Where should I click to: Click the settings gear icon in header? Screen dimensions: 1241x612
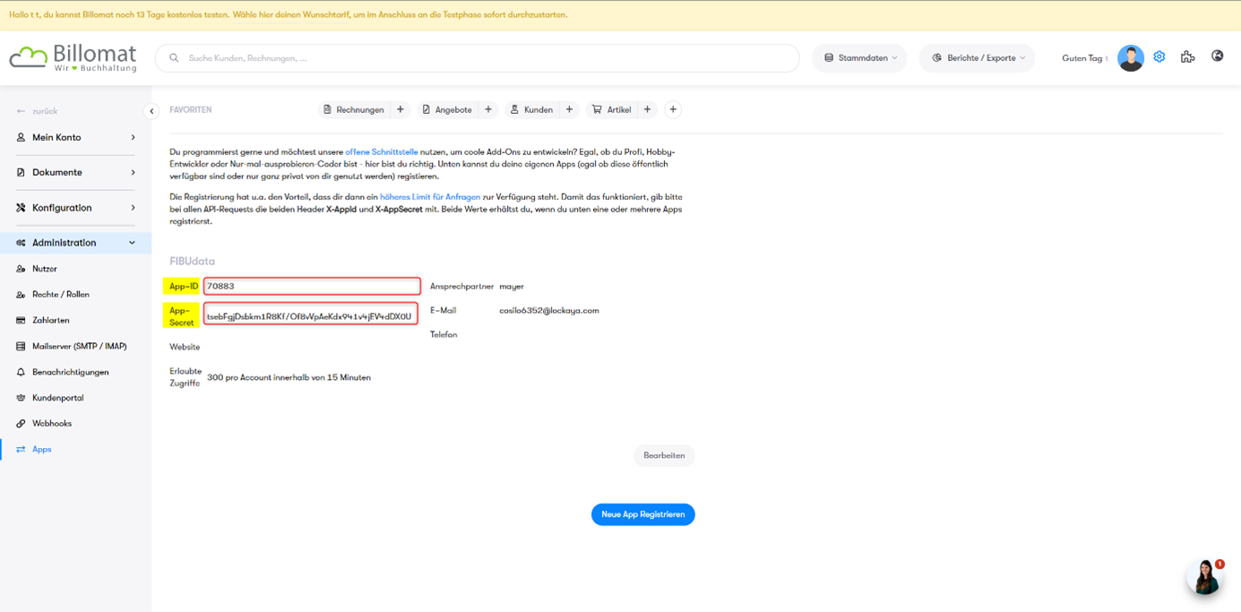[1159, 56]
